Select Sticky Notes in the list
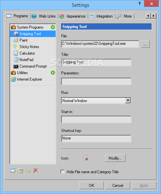The height and width of the screenshot is (194, 161). tap(33, 47)
